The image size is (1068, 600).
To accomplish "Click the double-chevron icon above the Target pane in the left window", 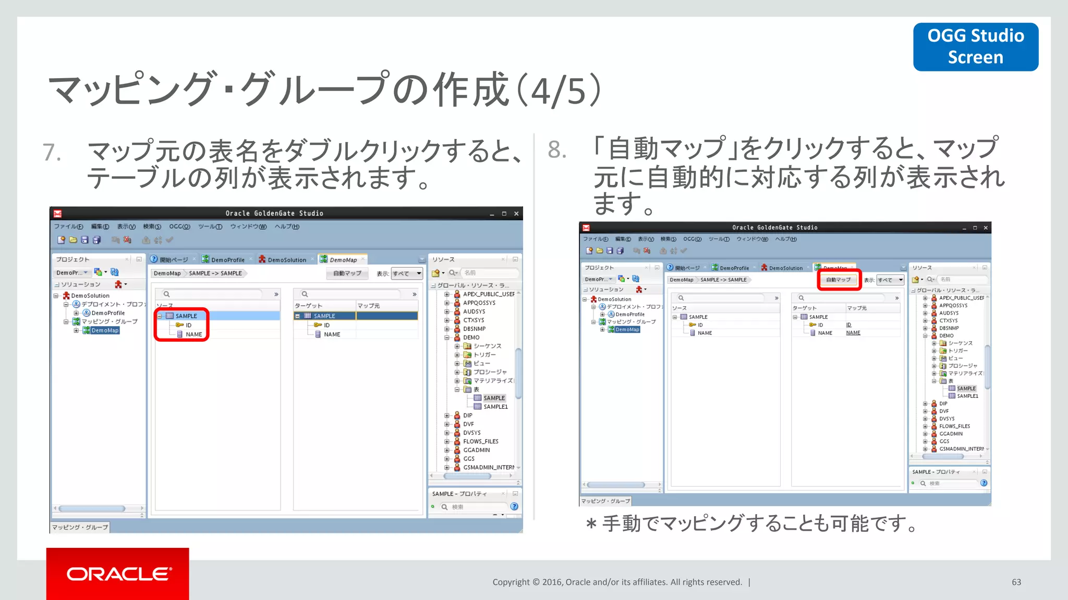I will tap(415, 294).
